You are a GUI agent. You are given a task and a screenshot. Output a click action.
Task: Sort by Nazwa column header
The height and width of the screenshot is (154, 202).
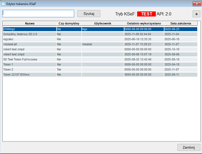30,23
